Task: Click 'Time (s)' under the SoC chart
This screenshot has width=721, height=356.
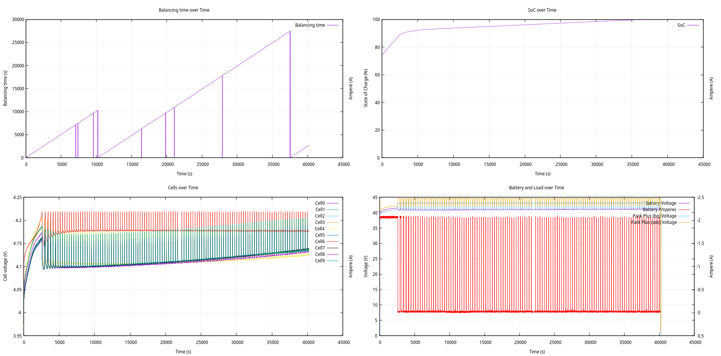Action: pyautogui.click(x=543, y=174)
